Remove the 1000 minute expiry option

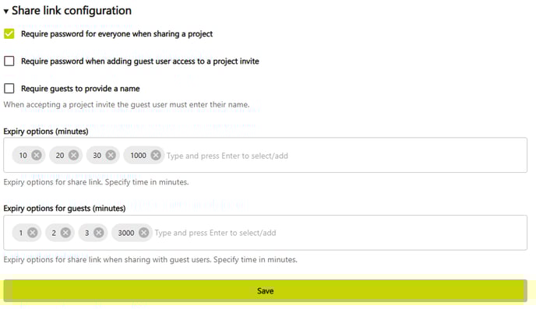point(156,156)
